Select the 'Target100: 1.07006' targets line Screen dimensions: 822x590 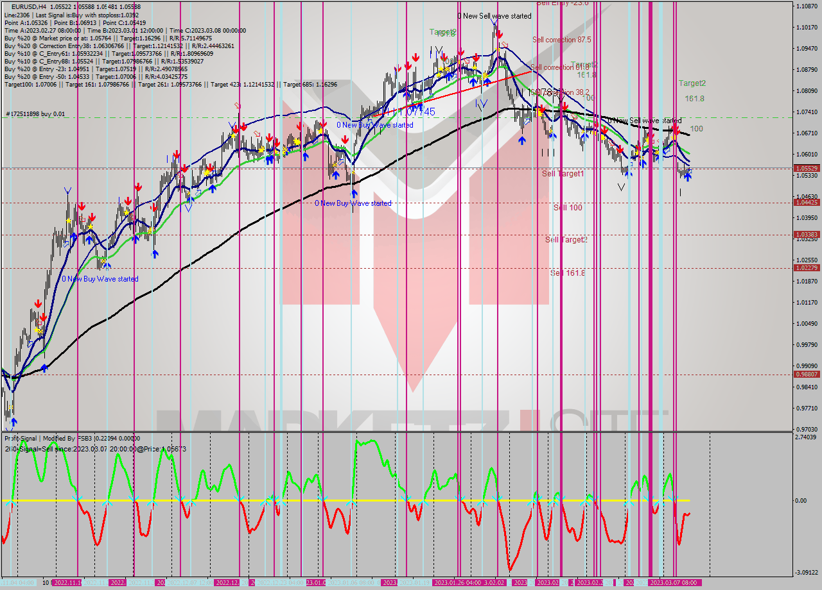(170, 84)
